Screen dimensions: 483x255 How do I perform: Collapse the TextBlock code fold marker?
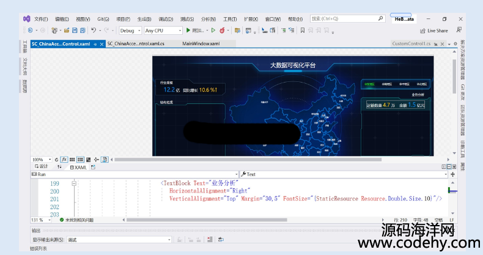pyautogui.click(x=74, y=183)
